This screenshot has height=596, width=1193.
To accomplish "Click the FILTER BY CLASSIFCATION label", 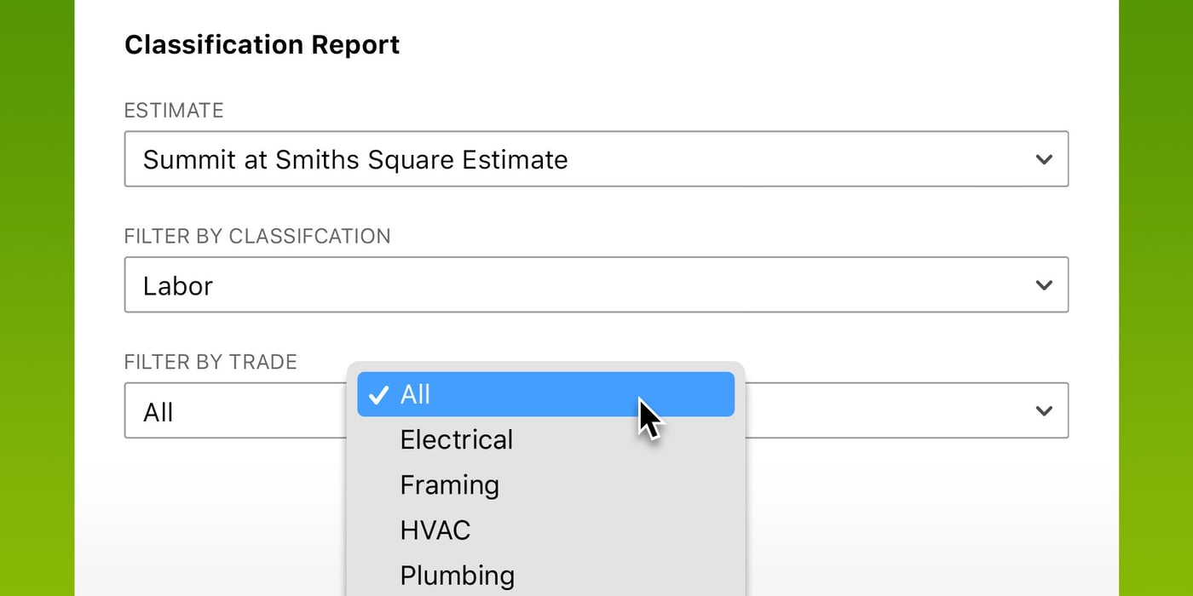I will pos(257,236).
